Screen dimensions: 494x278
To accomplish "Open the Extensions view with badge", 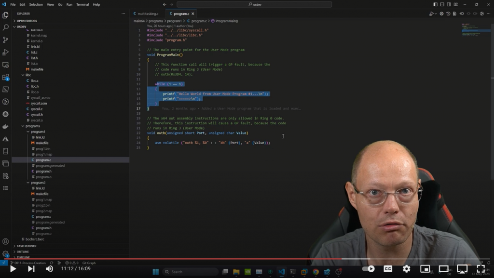I will point(5,77).
